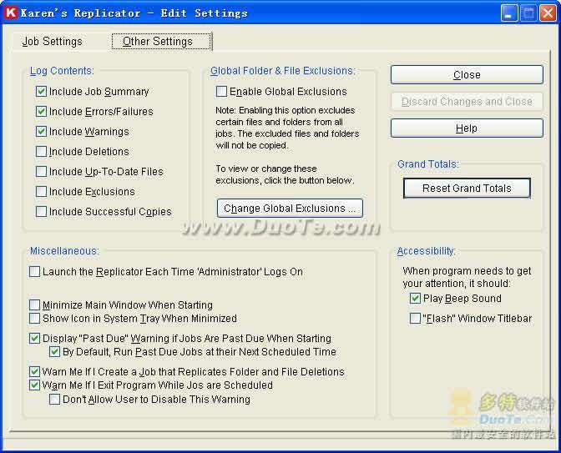Screen dimensions: 561x453
Task: Toggle Include Warnings checkbox
Action: pyautogui.click(x=41, y=132)
